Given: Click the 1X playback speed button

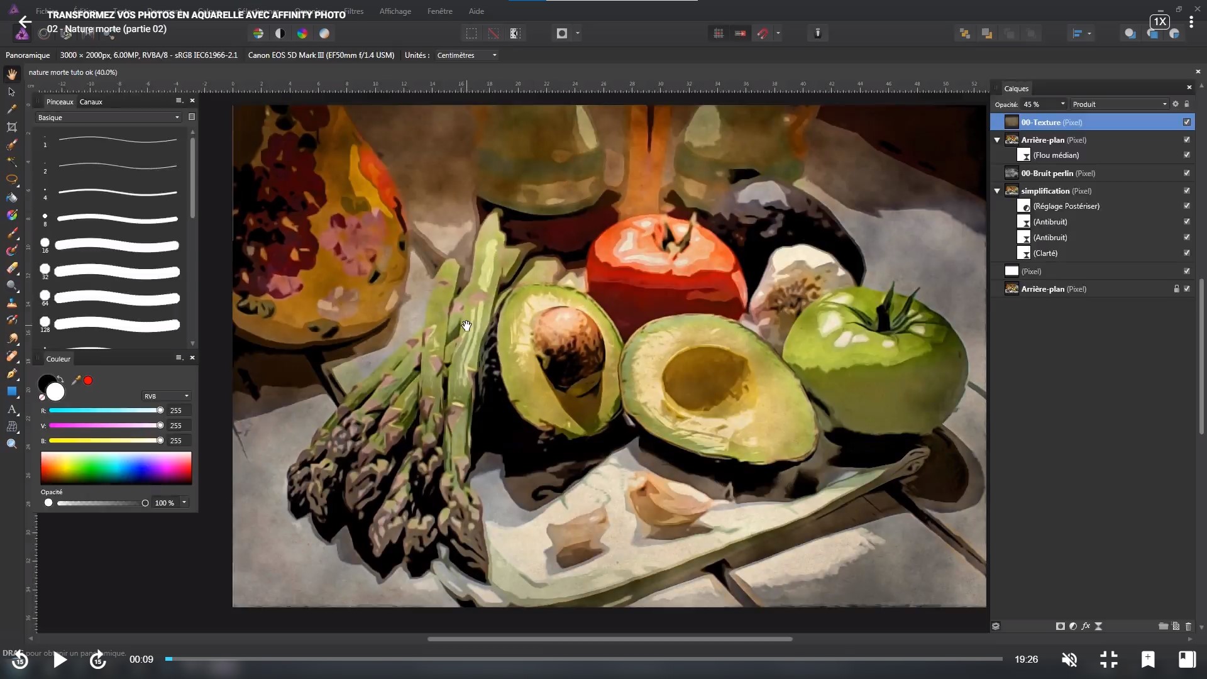Looking at the screenshot, I should (1159, 21).
